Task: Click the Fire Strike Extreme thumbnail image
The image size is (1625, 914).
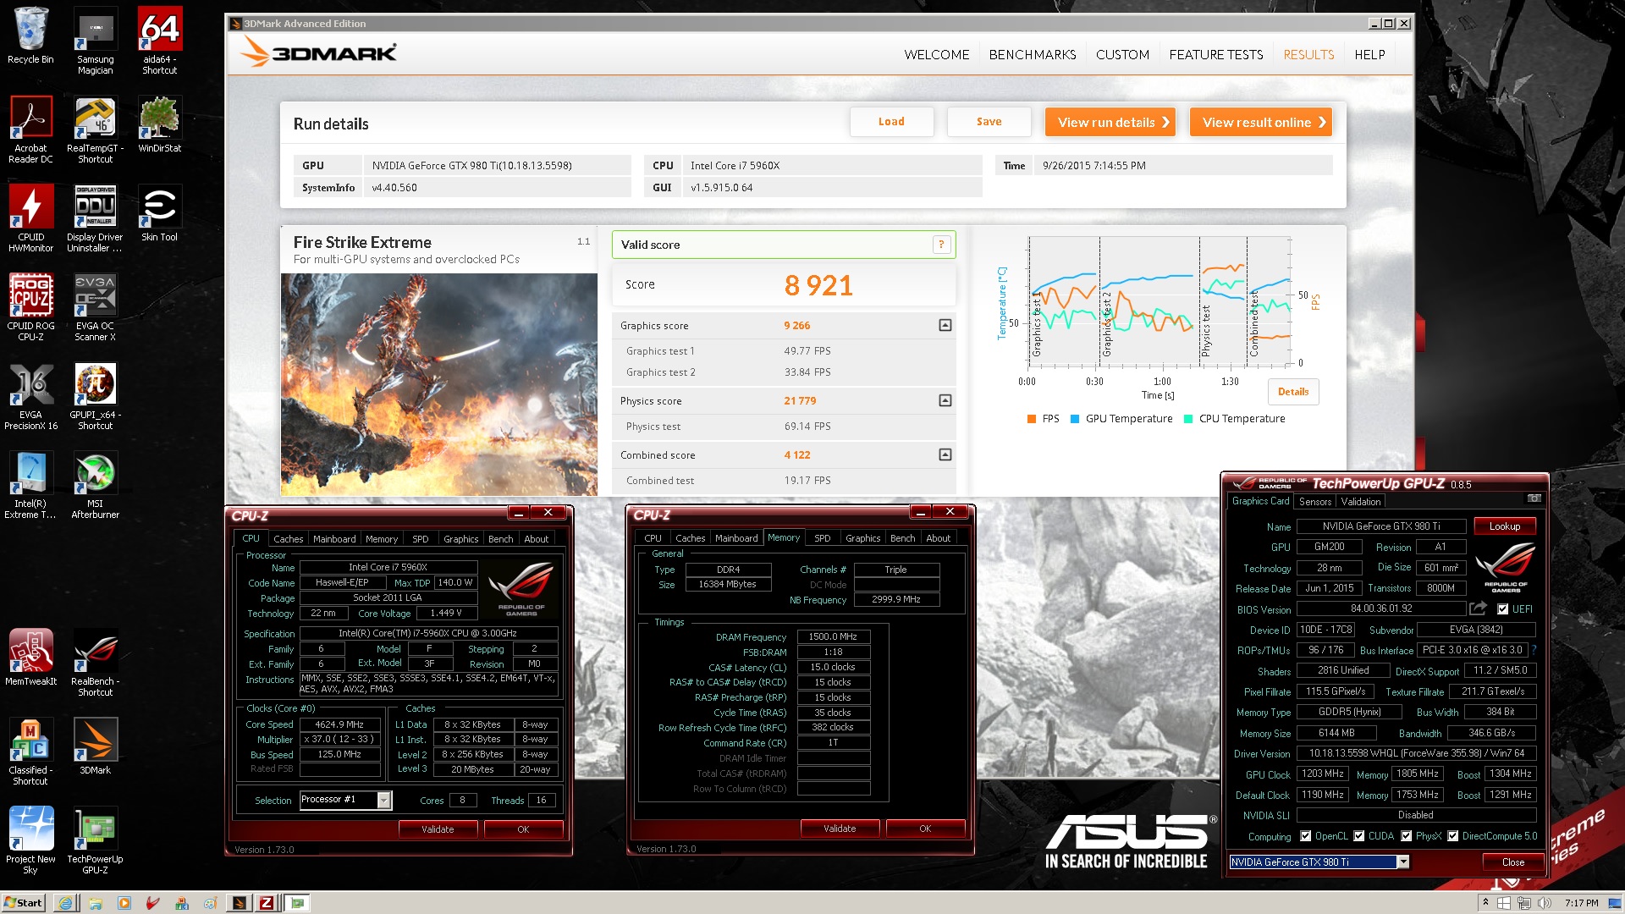Action: pyautogui.click(x=439, y=384)
